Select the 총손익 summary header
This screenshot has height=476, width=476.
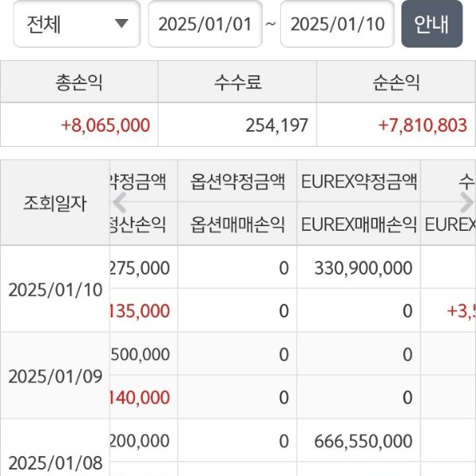coord(79,82)
